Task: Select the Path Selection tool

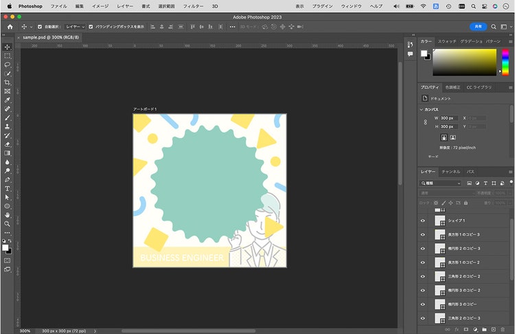Action: pos(8,197)
